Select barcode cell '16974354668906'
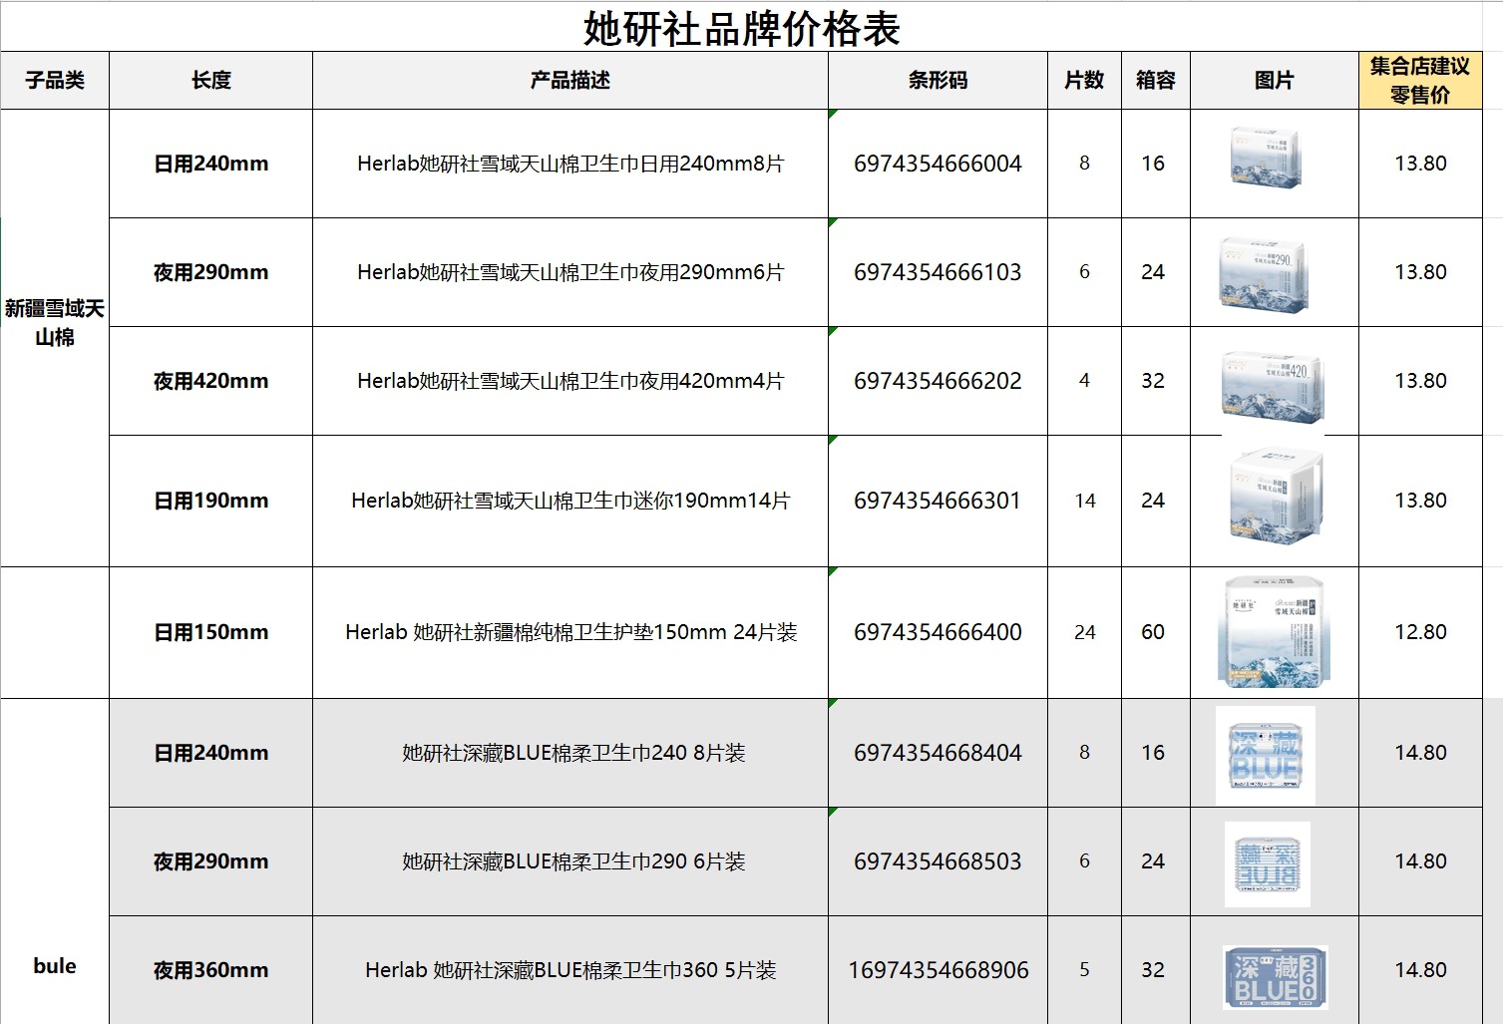The image size is (1503, 1024). (x=938, y=970)
